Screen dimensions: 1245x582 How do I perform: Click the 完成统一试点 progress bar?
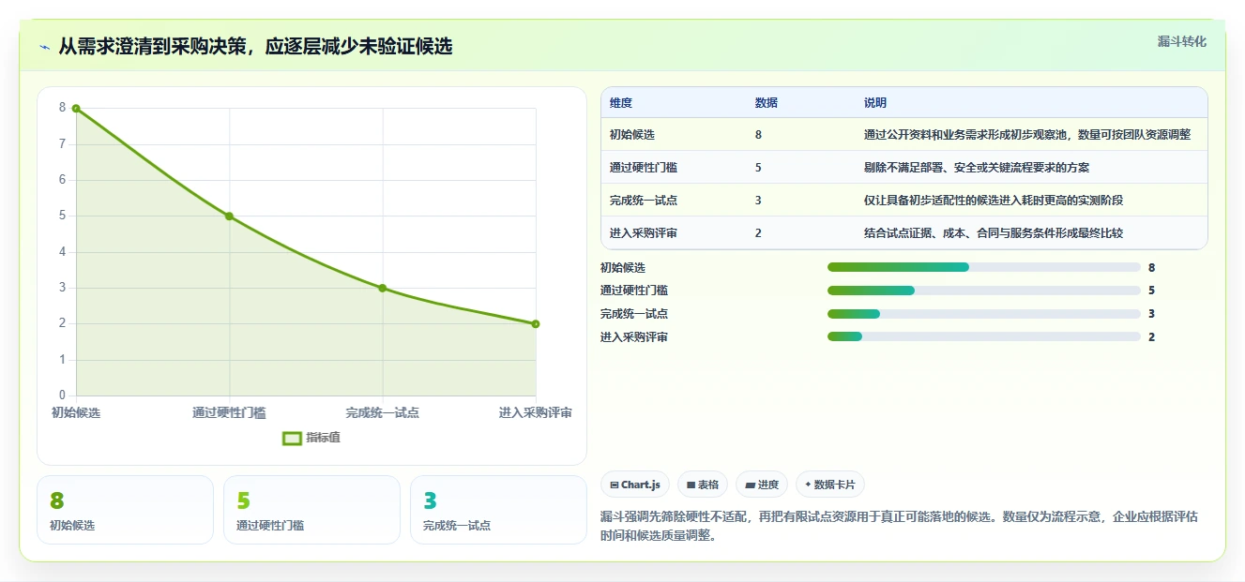[983, 314]
